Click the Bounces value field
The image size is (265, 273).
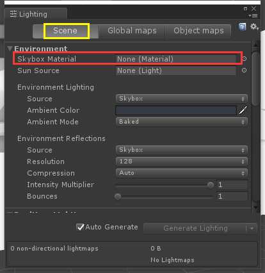(x=232, y=196)
